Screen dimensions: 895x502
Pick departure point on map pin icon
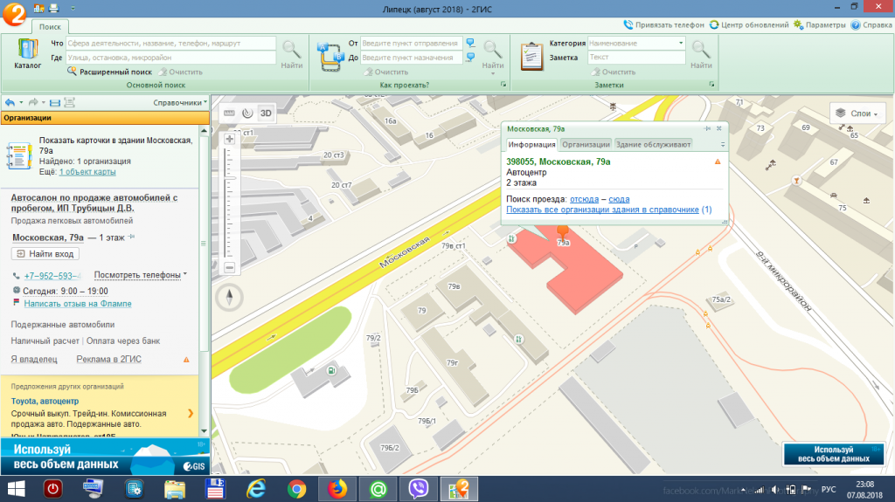pos(470,43)
